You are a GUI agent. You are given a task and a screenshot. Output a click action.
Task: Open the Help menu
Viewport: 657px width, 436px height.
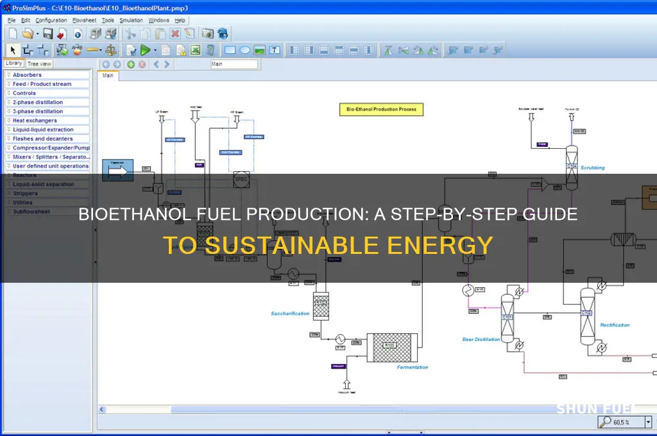[x=180, y=20]
